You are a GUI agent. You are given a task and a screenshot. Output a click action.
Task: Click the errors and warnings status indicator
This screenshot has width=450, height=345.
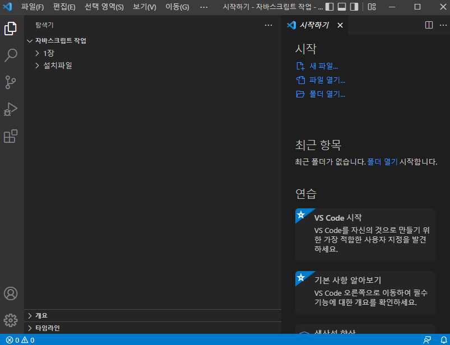(x=20, y=340)
